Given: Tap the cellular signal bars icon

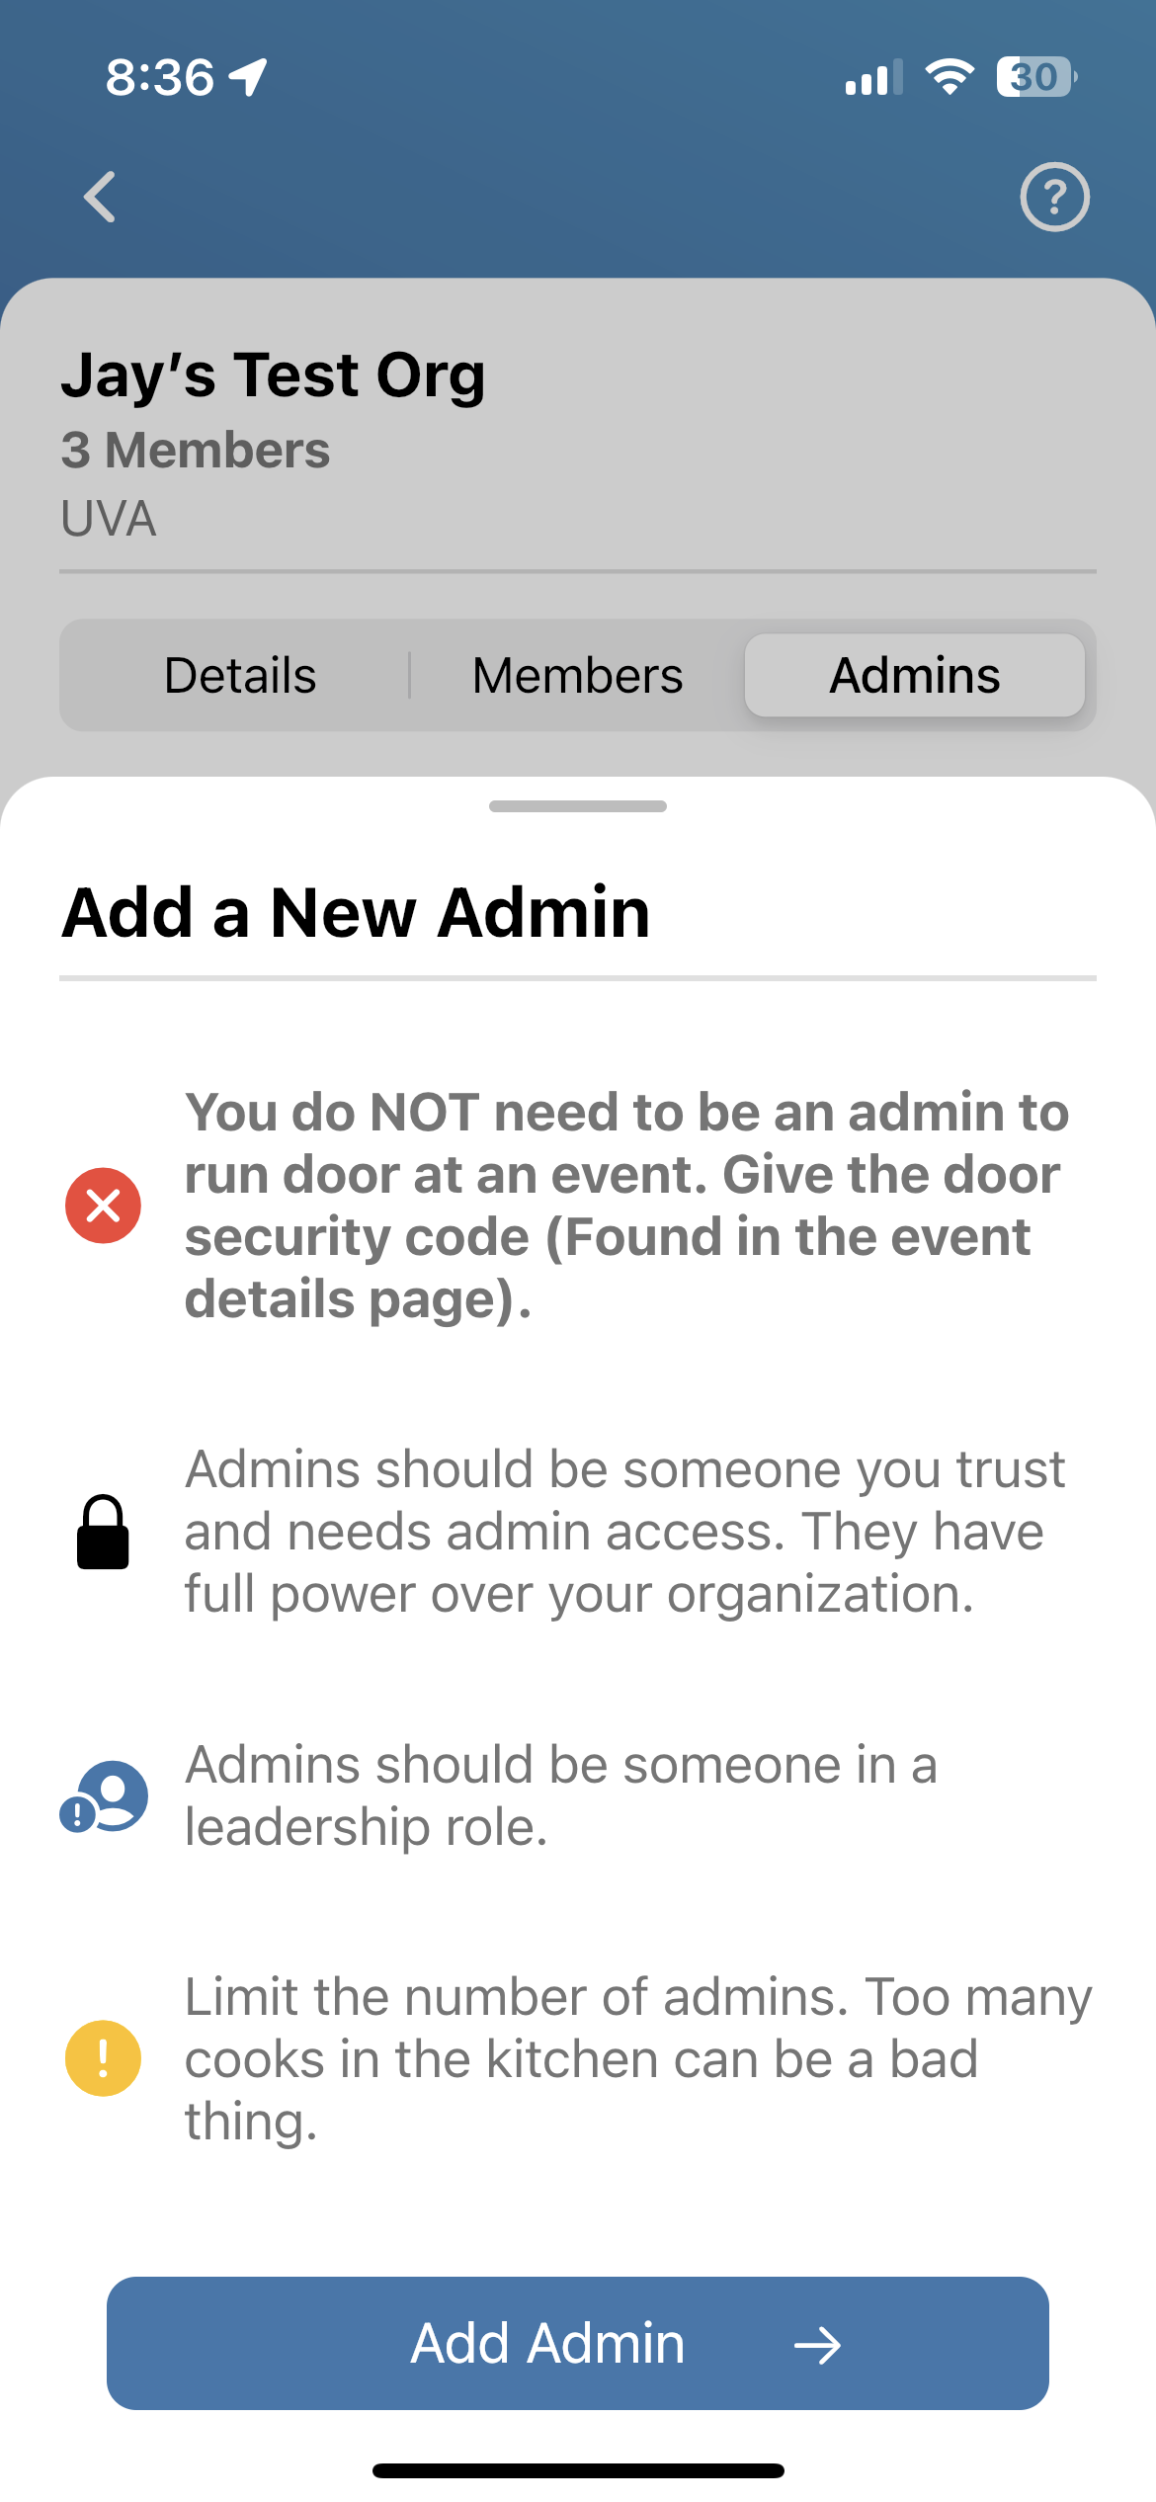Looking at the screenshot, I should point(873,77).
